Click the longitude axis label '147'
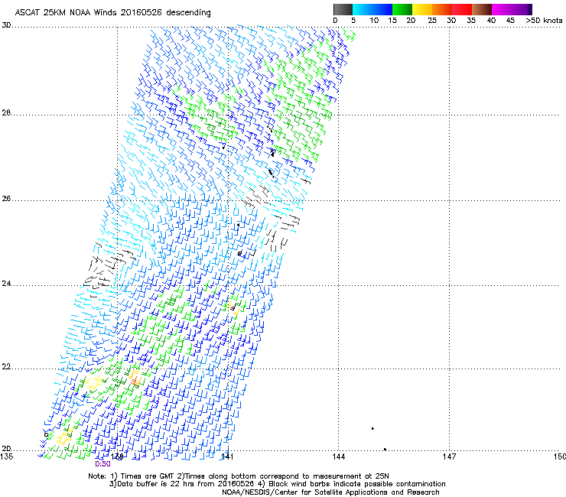566x497 pixels. click(449, 456)
